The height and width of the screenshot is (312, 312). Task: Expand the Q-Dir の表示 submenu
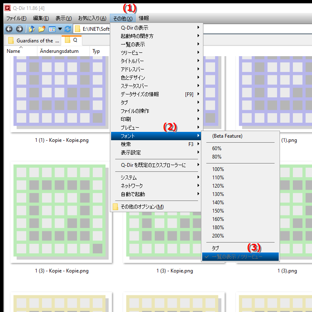point(156,27)
